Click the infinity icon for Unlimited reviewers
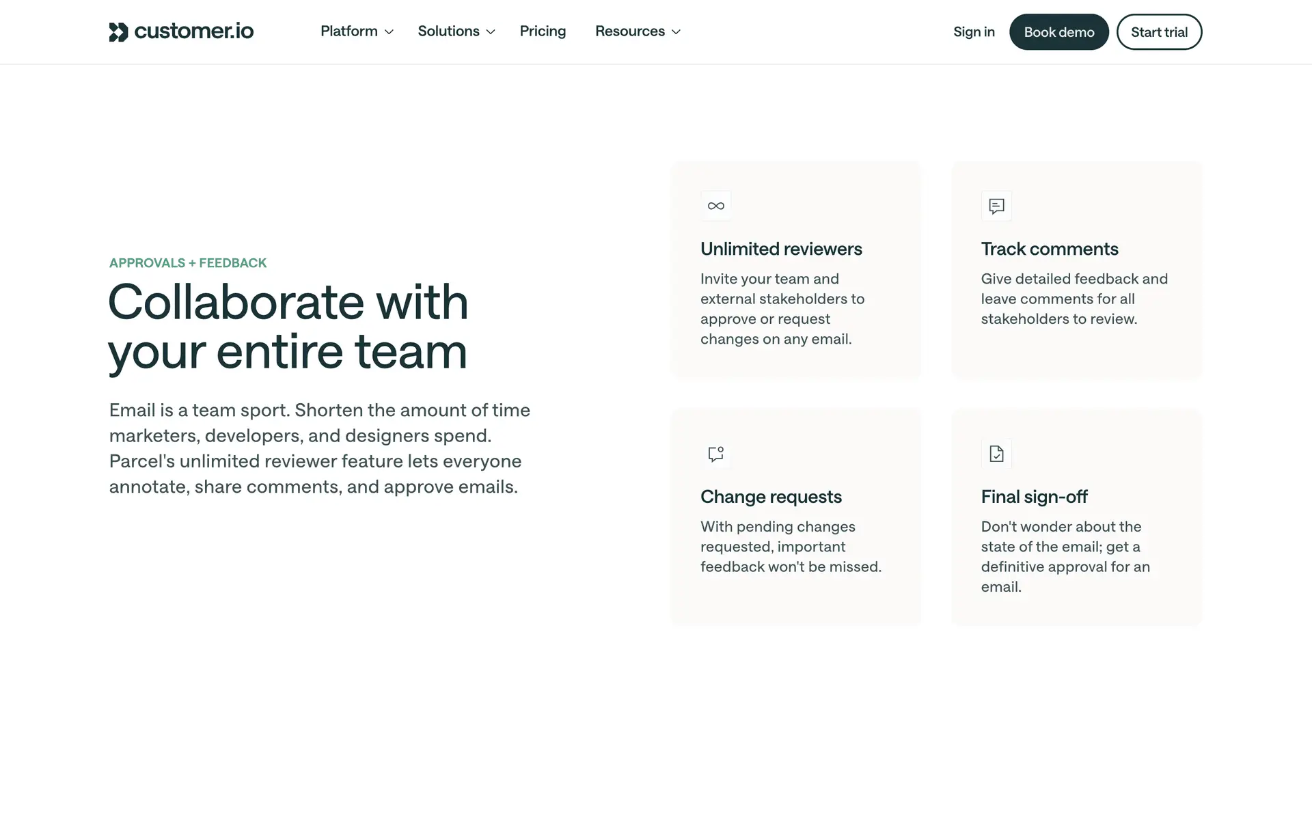 click(715, 206)
